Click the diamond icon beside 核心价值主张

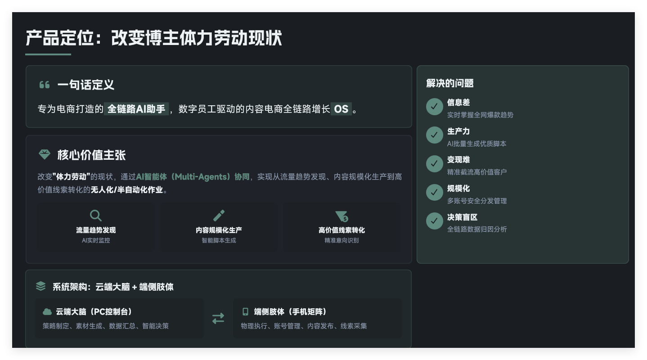(45, 155)
